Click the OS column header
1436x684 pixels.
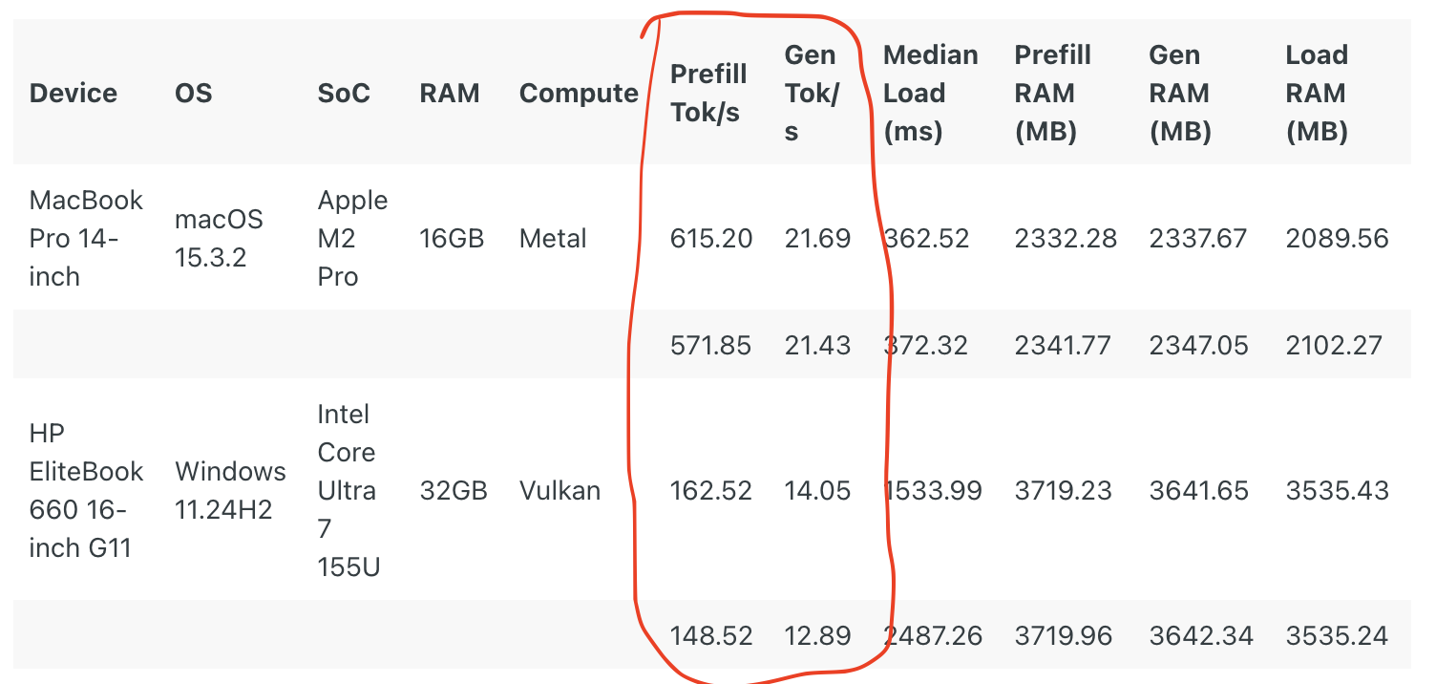(194, 94)
